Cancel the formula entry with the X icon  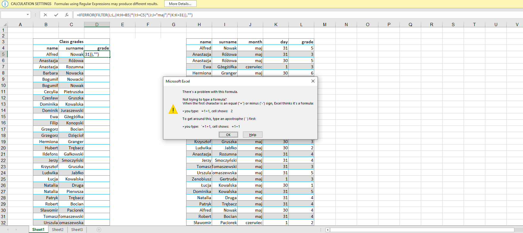(45, 15)
